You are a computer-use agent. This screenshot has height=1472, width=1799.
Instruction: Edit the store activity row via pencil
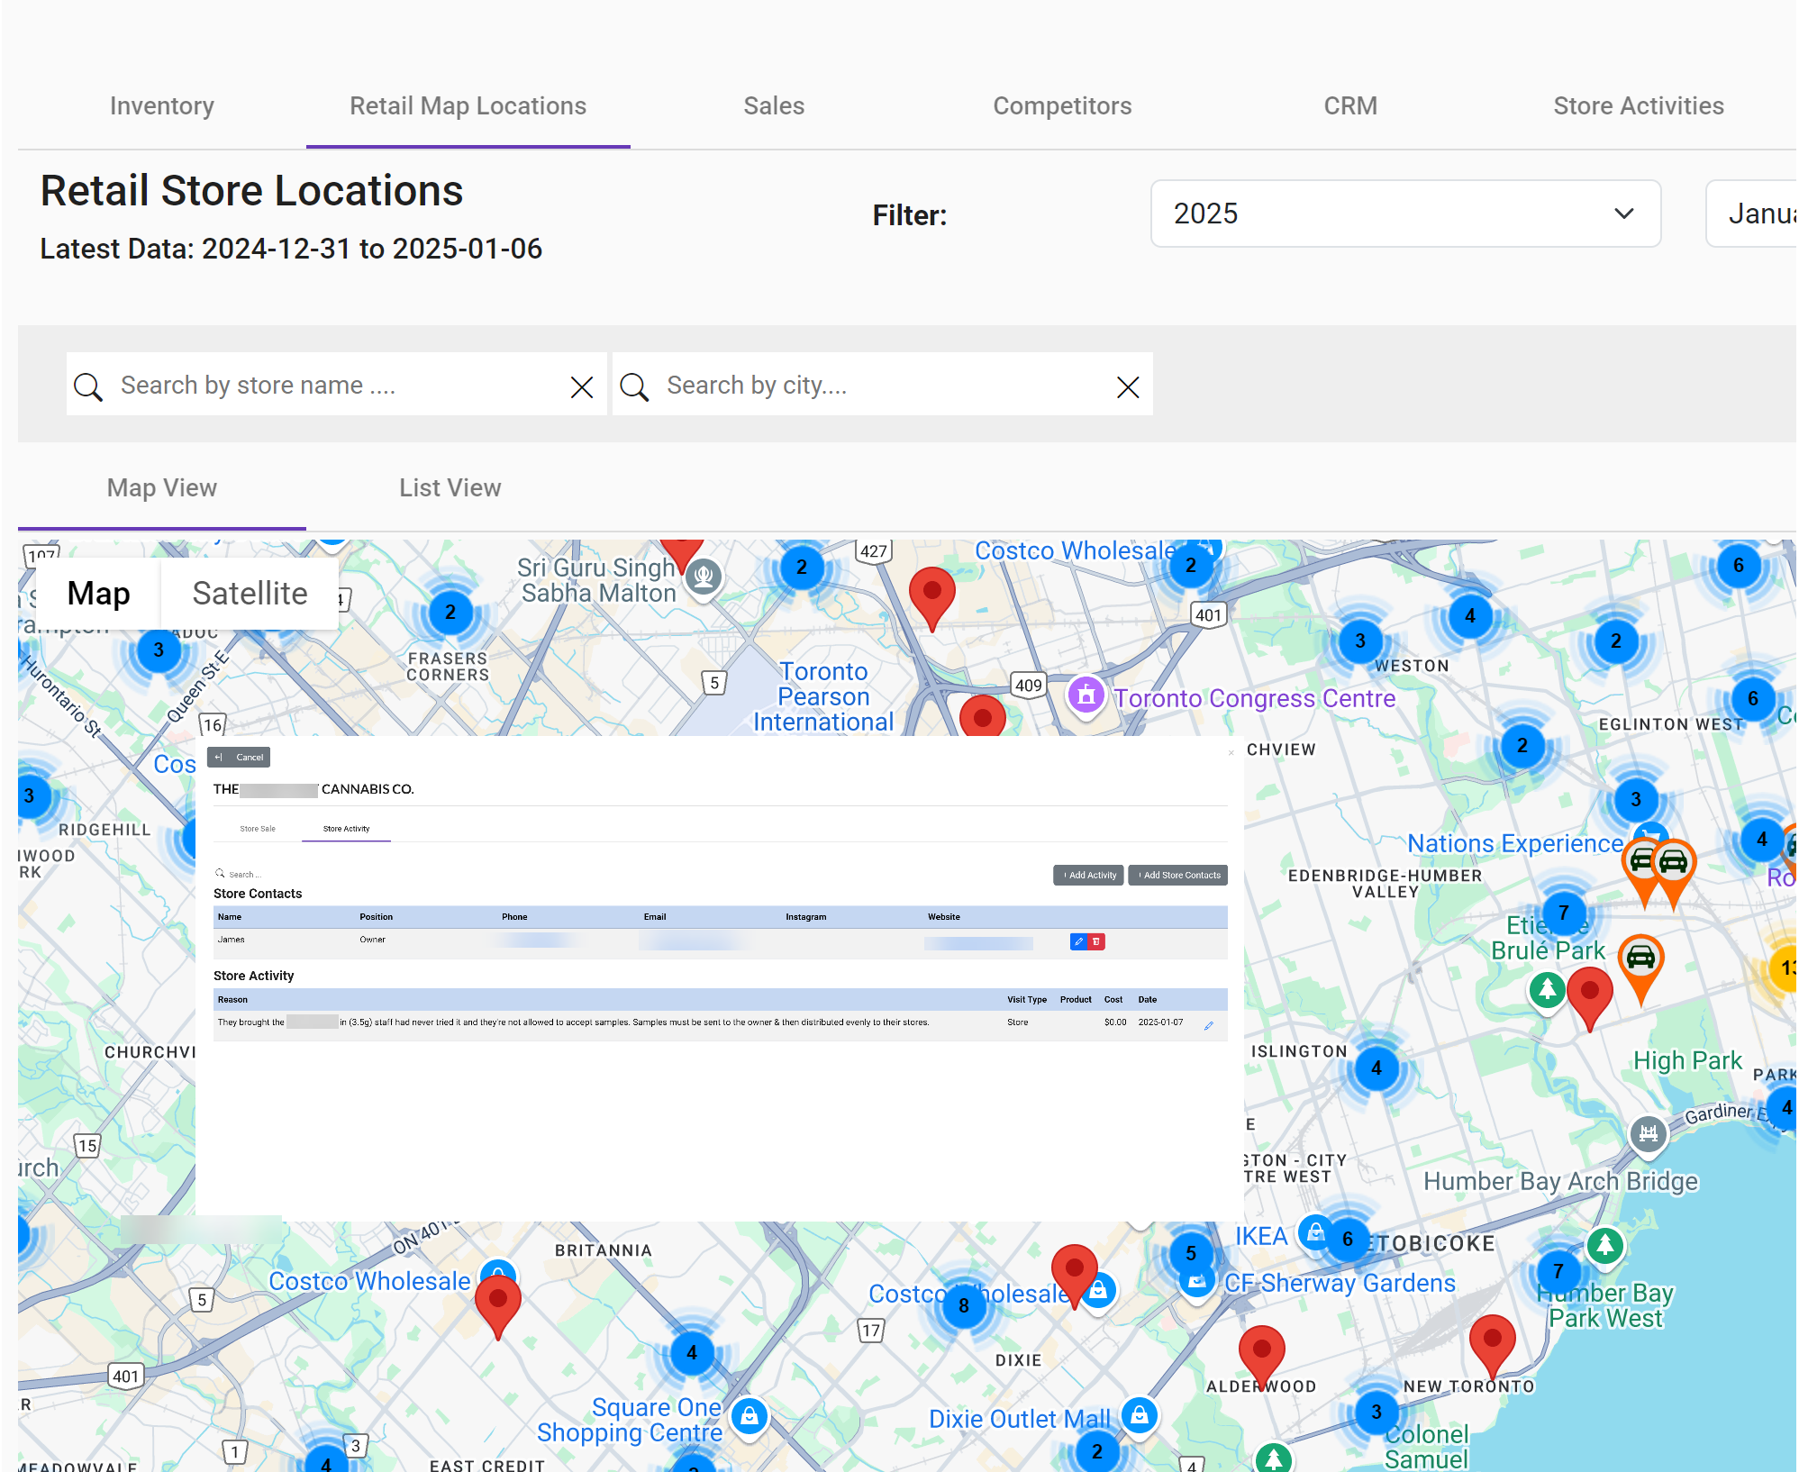pos(1209,1025)
